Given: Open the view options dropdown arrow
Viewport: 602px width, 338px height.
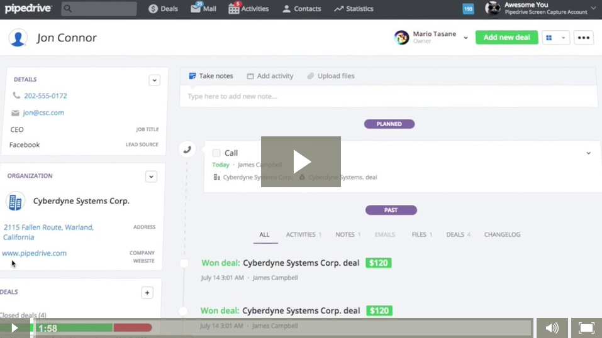Looking at the screenshot, I should tap(563, 38).
